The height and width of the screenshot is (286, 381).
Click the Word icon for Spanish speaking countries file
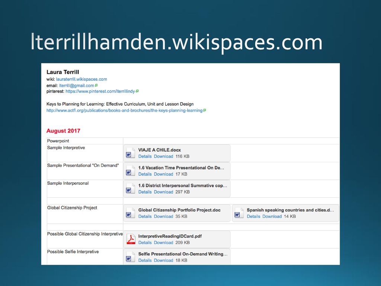coord(239,213)
